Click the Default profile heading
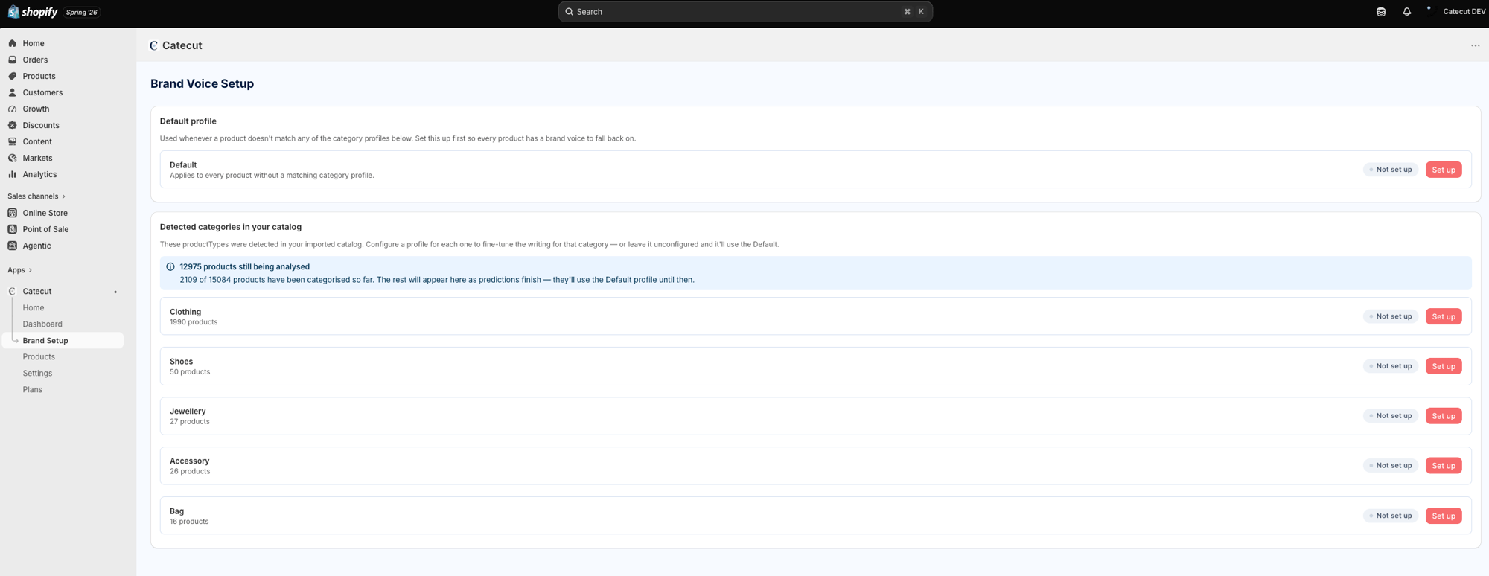The image size is (1489, 576). pos(188,121)
